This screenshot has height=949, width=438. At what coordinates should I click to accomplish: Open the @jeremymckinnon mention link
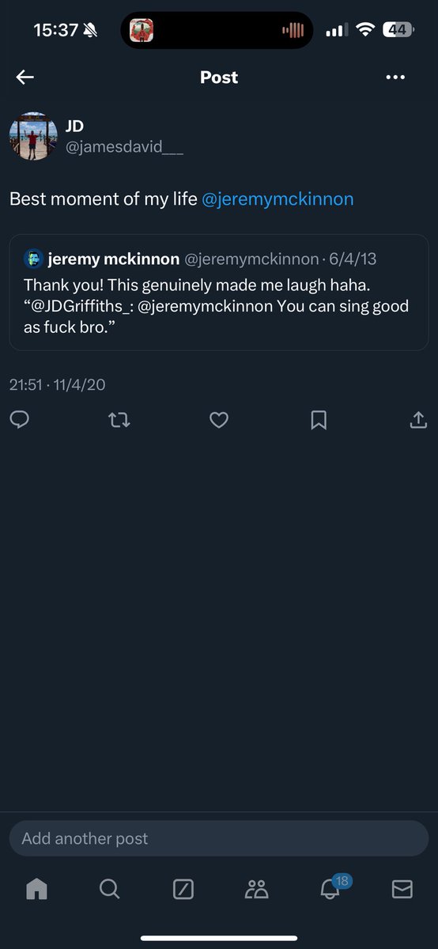(278, 199)
